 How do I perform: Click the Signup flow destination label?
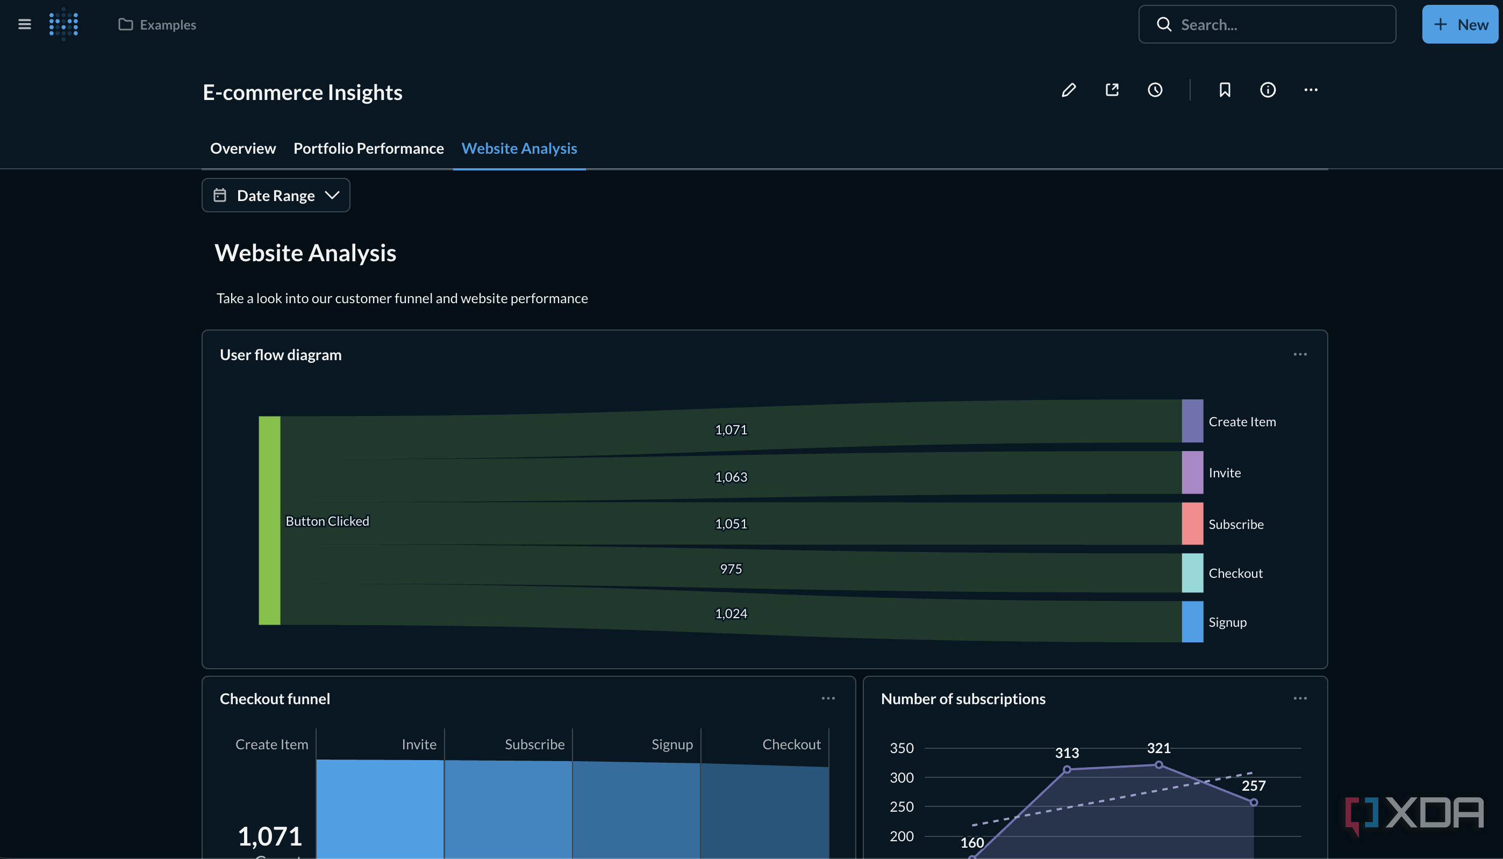click(1227, 622)
